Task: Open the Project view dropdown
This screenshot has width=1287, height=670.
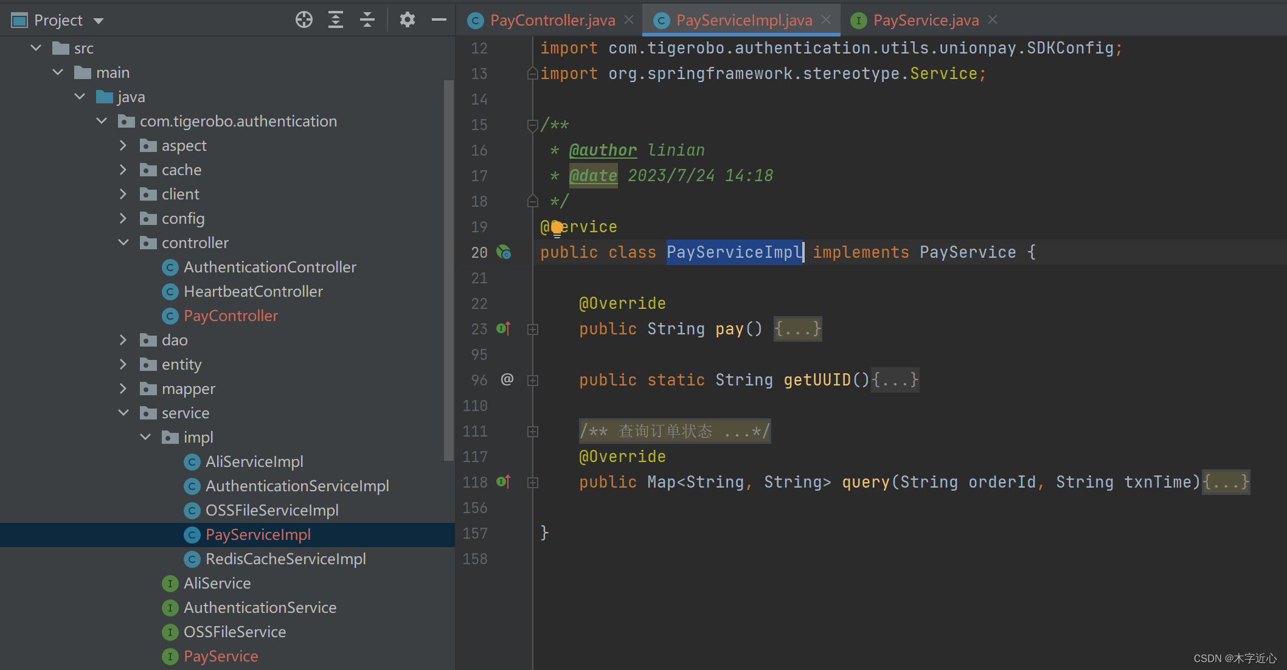Action: point(99,21)
